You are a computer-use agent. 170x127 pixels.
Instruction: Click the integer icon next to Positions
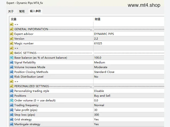click(11, 96)
